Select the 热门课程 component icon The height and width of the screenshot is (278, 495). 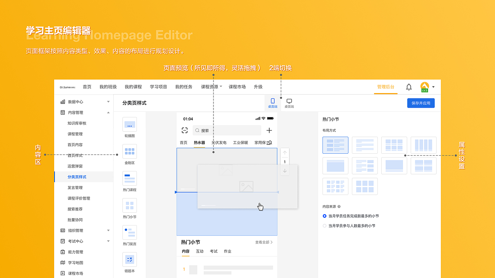pos(130,178)
